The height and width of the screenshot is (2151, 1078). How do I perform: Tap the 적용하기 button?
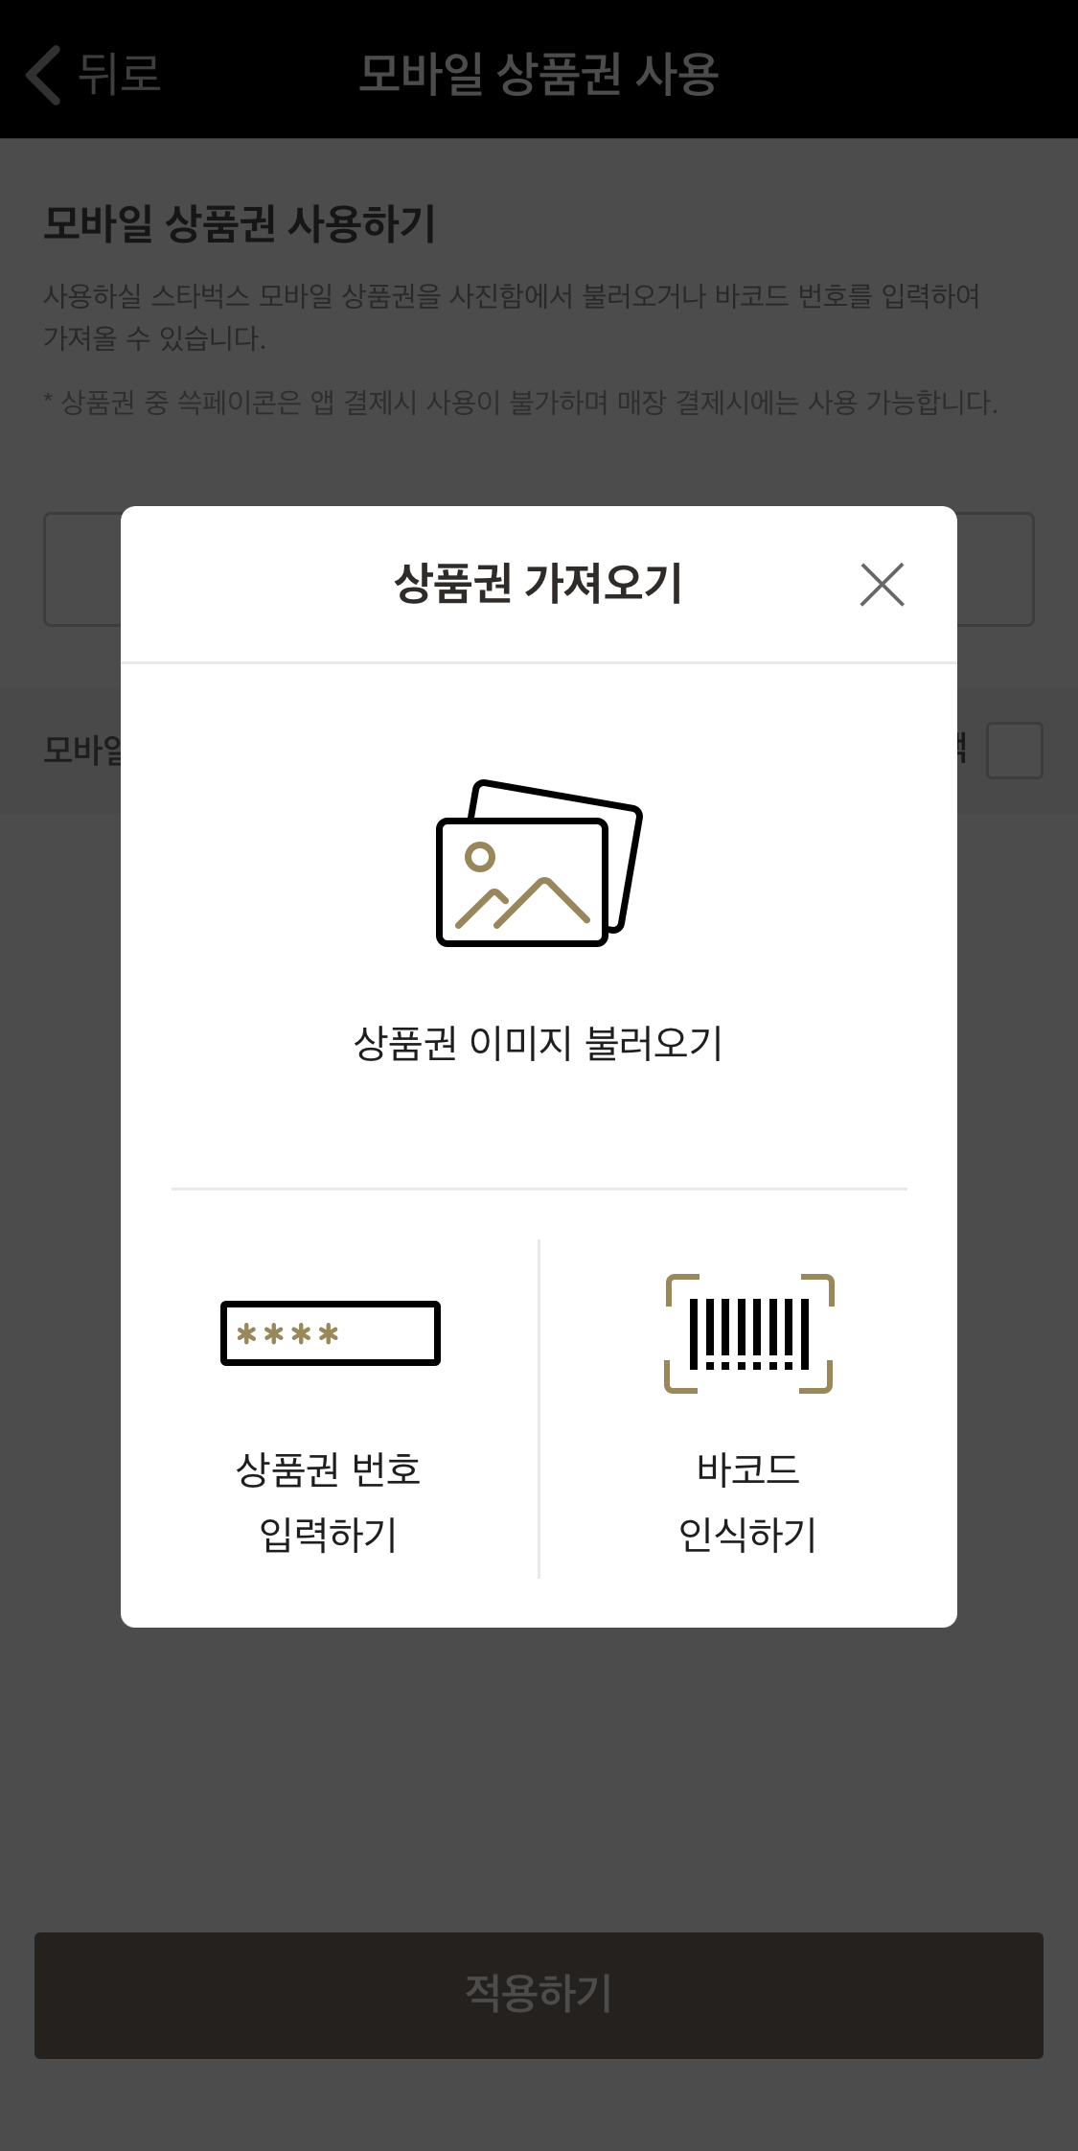tap(539, 1995)
